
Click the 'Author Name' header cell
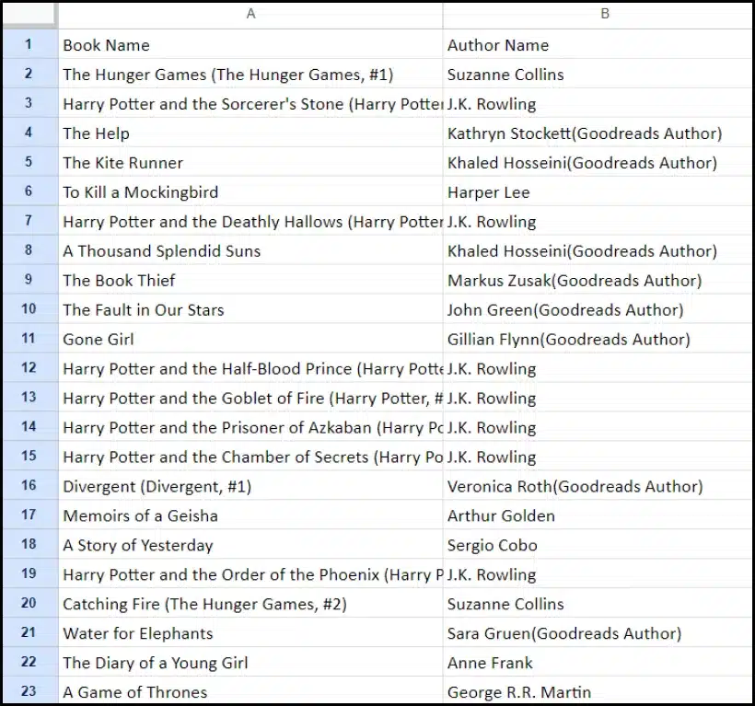pos(498,45)
